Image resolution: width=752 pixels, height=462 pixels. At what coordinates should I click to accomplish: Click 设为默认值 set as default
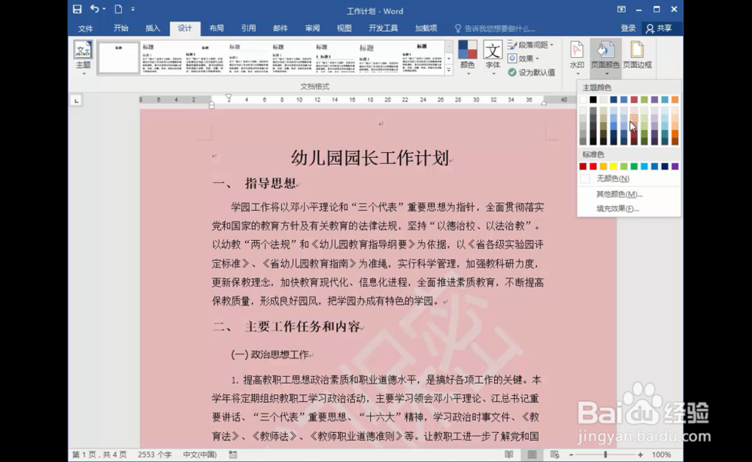[x=532, y=72]
